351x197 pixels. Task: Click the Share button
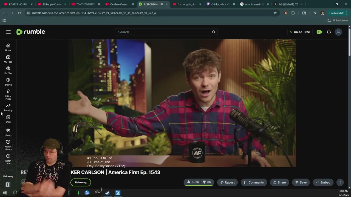(279, 182)
